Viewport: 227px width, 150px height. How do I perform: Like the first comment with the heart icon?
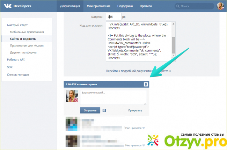click(144, 128)
